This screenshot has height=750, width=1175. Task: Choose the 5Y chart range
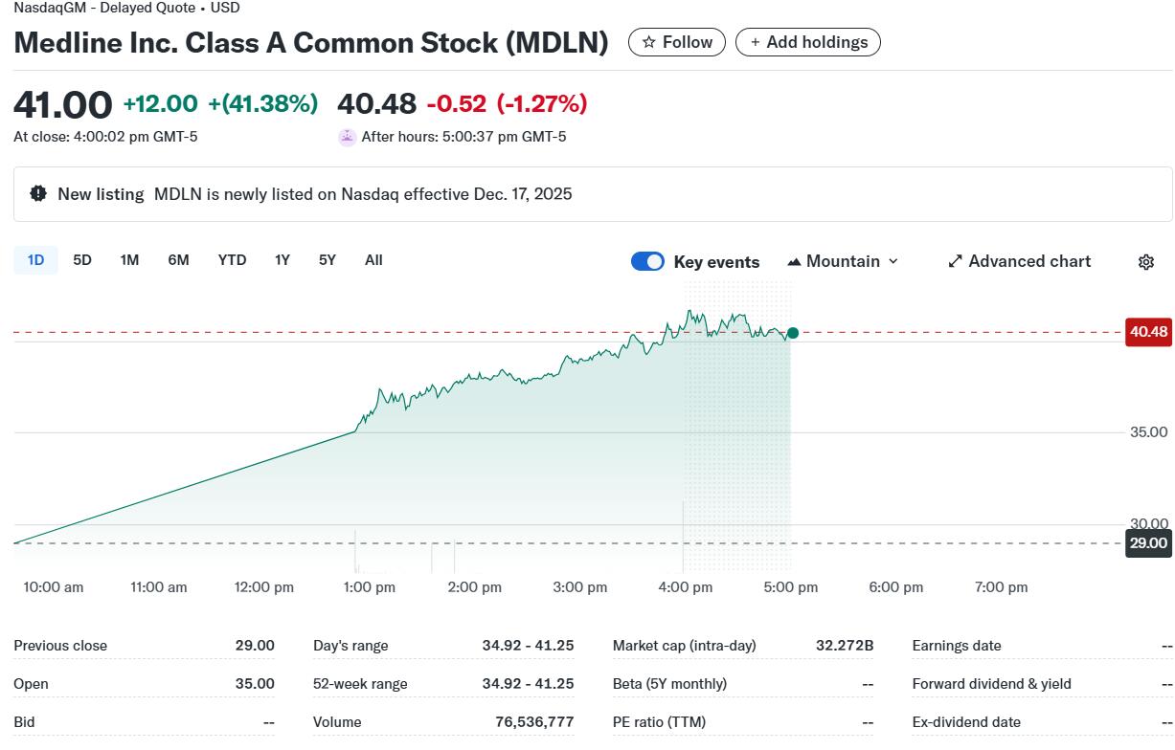(x=328, y=260)
